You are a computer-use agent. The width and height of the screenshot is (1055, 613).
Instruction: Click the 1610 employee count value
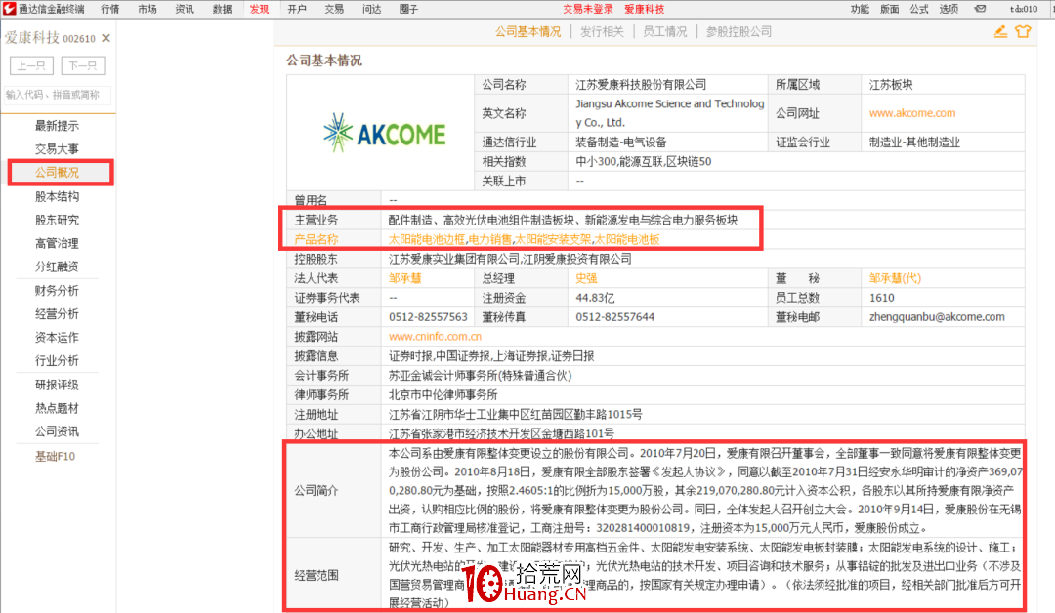881,298
